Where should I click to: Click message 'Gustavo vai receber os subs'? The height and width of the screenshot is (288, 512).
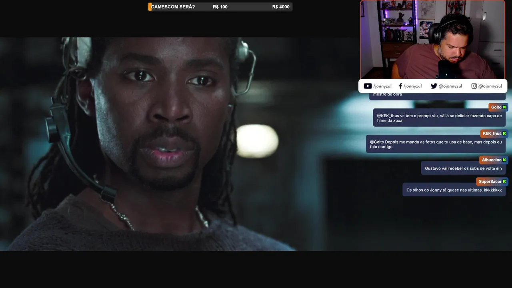point(463,168)
